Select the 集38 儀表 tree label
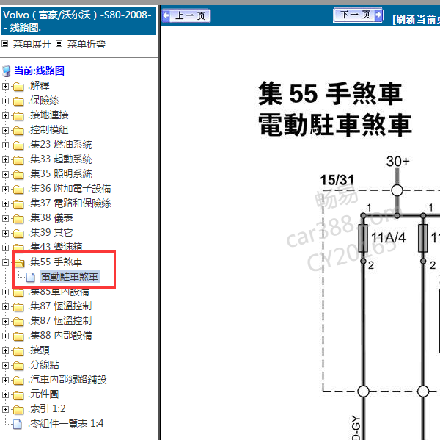The width and height of the screenshot is (440, 440). pyautogui.click(x=51, y=218)
